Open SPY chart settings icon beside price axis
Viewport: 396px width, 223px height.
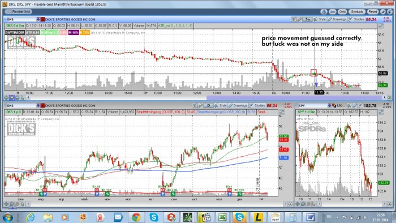click(381, 112)
